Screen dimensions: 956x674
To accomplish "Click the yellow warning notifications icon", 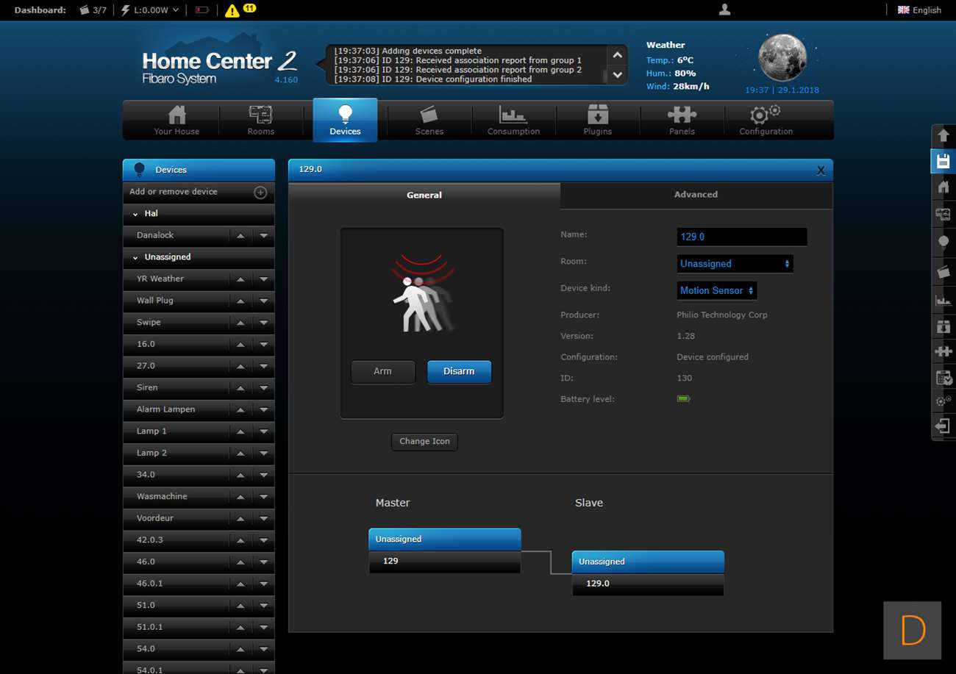I will [x=232, y=10].
